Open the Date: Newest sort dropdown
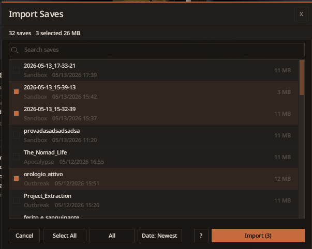The image size is (312, 249). (159, 236)
